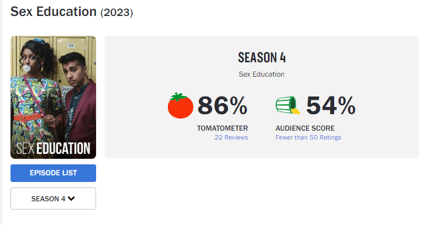Click the chevron arrow beside Season 4
The image size is (422, 225).
[71, 199]
